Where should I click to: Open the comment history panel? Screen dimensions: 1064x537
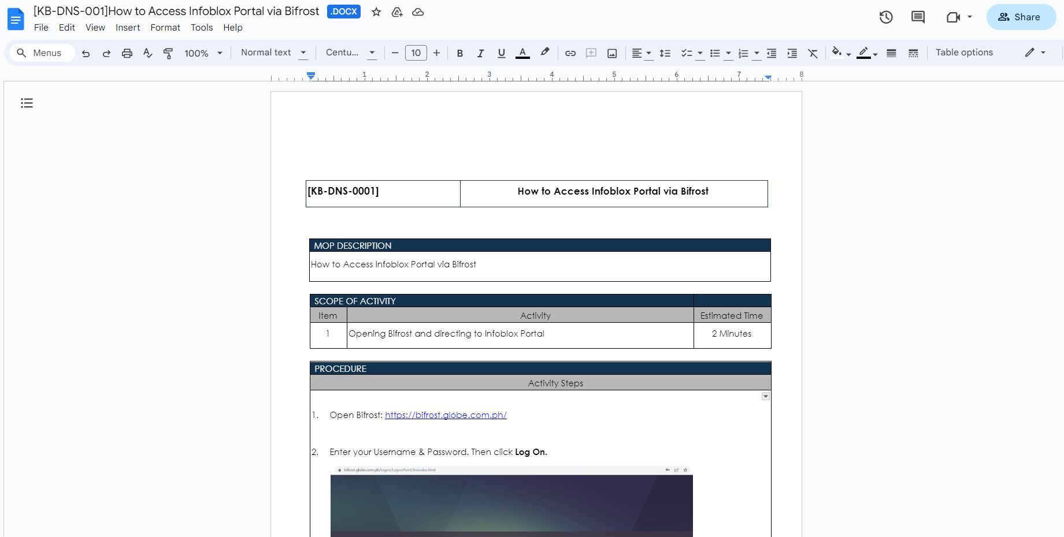coord(918,17)
